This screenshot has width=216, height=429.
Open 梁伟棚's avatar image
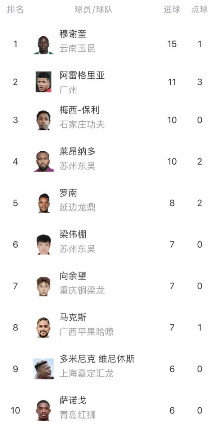pos(44,244)
